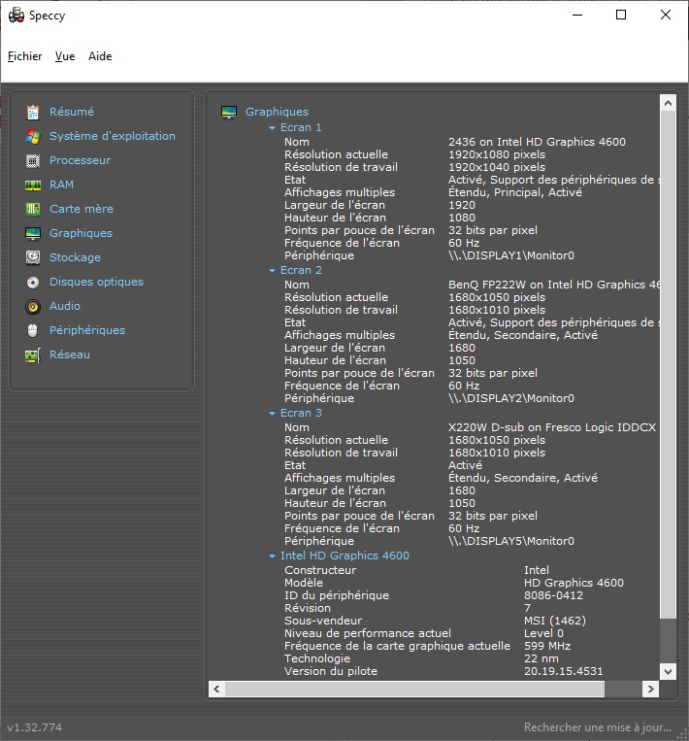689x741 pixels.
Task: Click the Résumé clipboard icon in sidebar
Action: 33,113
